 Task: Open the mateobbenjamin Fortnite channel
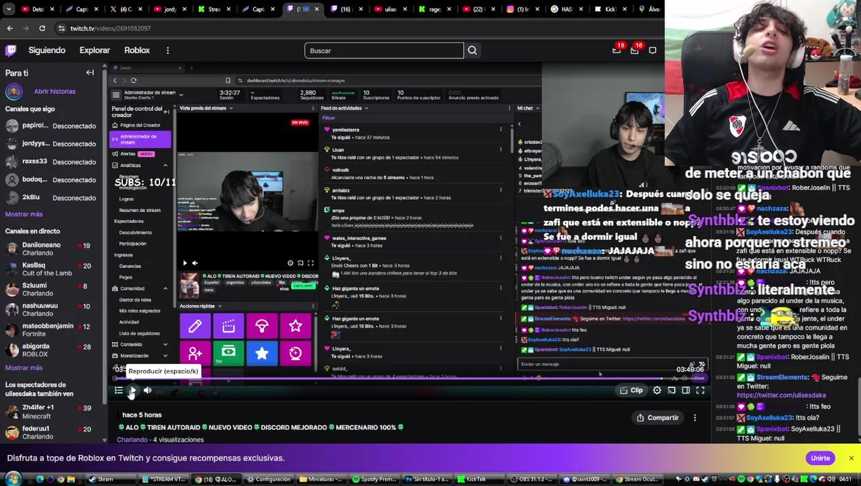point(51,330)
